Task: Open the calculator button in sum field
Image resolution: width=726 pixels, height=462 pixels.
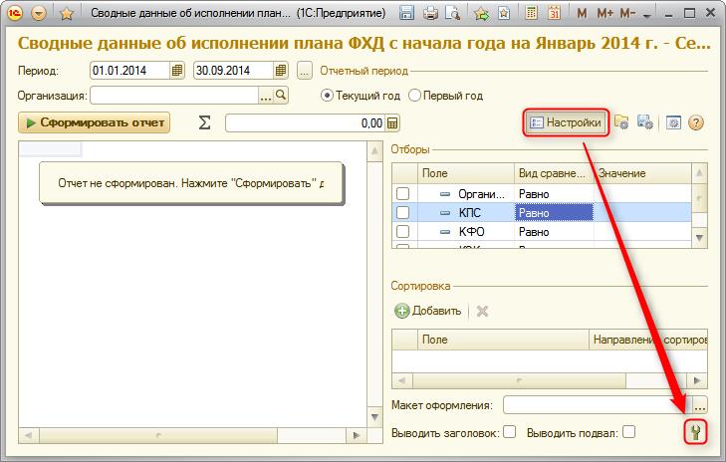Action: tap(392, 123)
